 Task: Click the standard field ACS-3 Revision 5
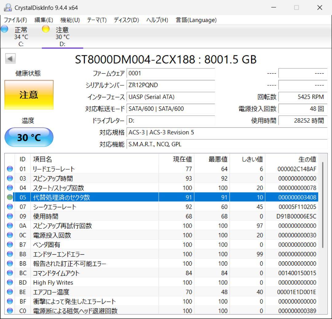click(227, 132)
